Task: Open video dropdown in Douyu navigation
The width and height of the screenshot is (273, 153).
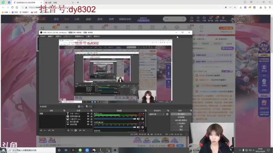Action: (x=89, y=19)
